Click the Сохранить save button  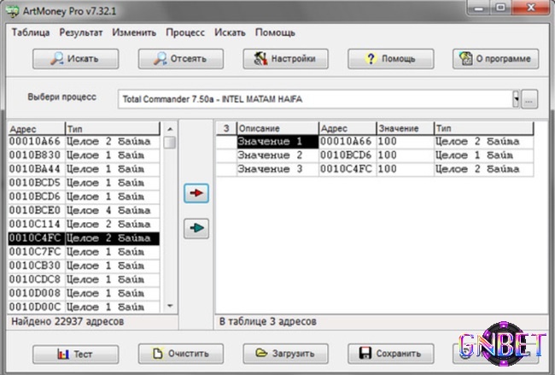click(390, 354)
